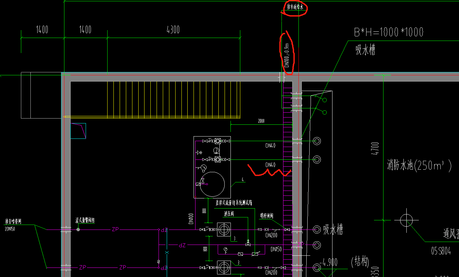Select the large pressure tank circle in the equipment box
The width and height of the screenshot is (459, 277).
[x=212, y=184]
